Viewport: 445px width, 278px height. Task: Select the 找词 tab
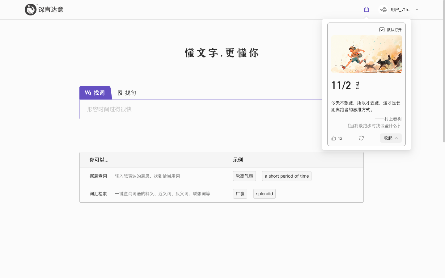coord(95,93)
